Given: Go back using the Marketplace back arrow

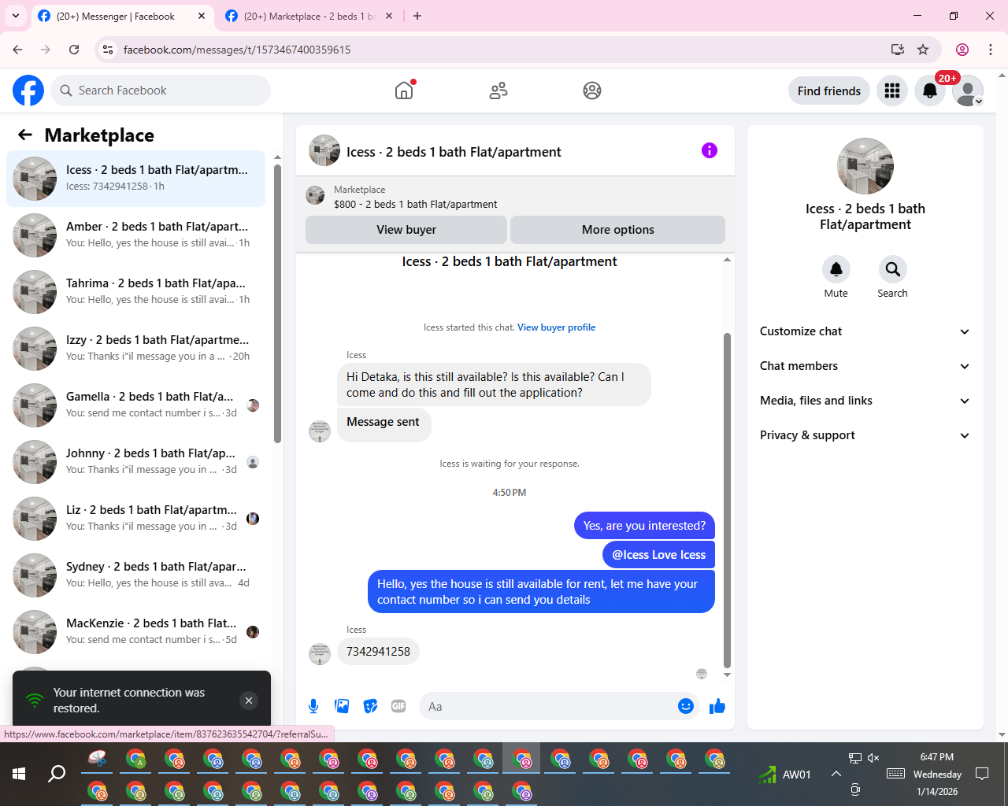Looking at the screenshot, I should (x=25, y=135).
